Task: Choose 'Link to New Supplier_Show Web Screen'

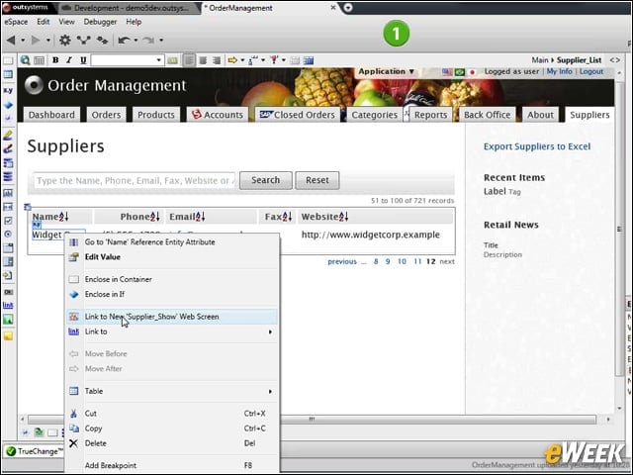Action: (x=172, y=317)
